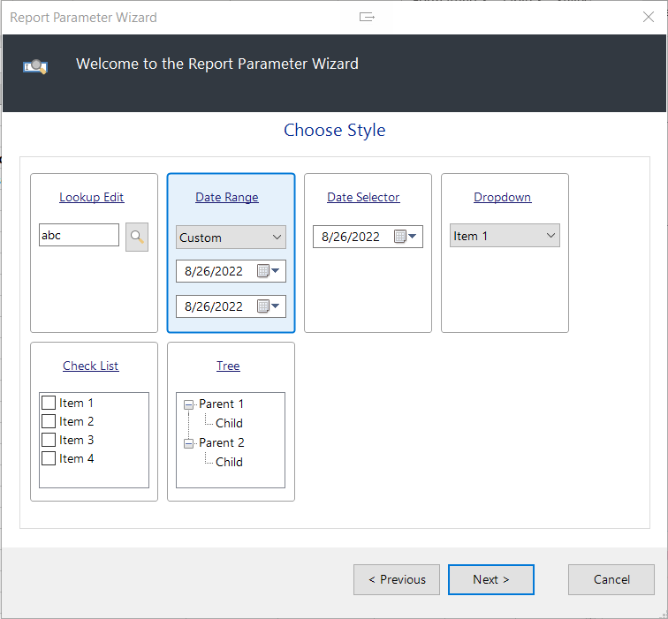Open the Date Selector calendar picker
This screenshot has height=619, width=668.
(x=405, y=237)
